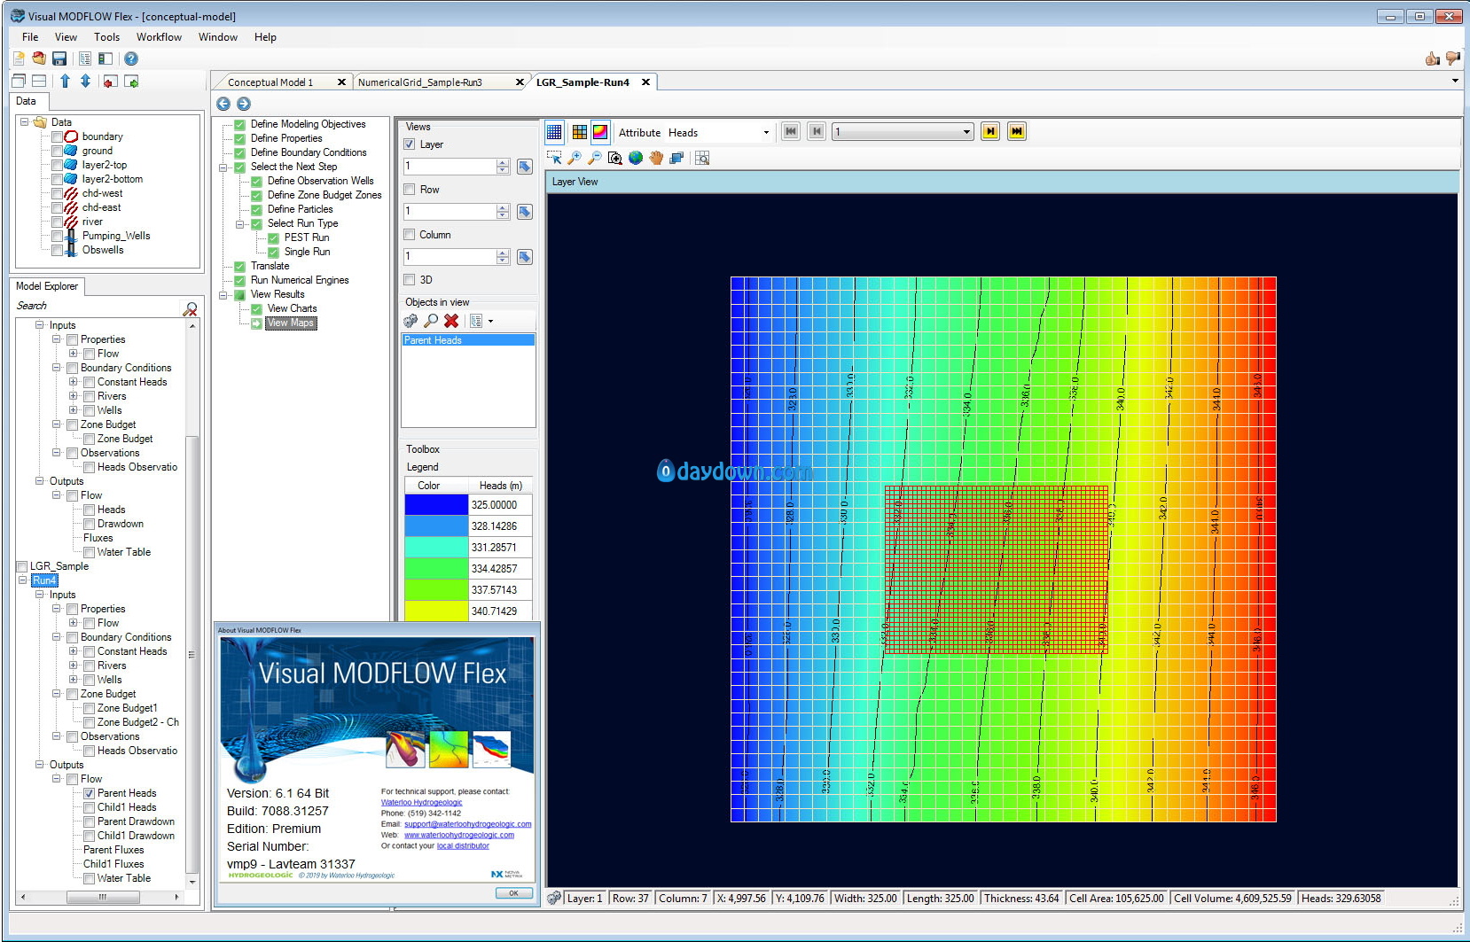Select the zoom in magnifier tool
Image resolution: width=1470 pixels, height=942 pixels.
click(575, 158)
